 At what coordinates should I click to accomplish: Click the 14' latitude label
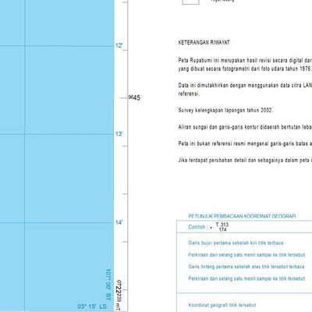tap(119, 222)
